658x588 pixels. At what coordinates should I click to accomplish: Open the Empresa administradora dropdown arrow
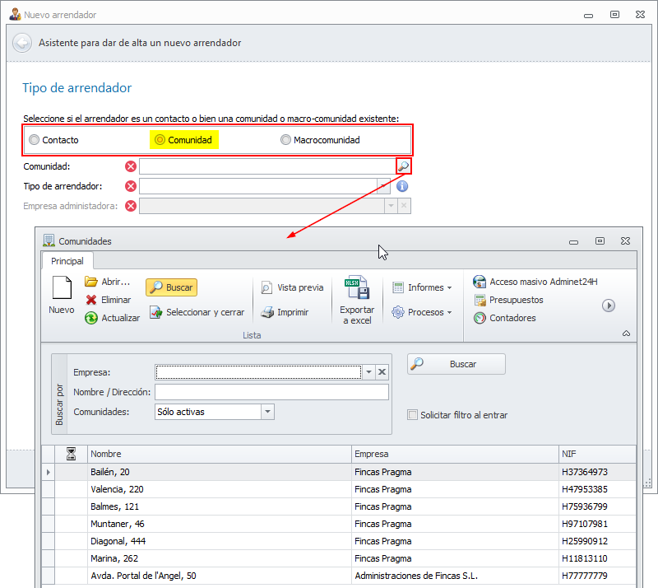pos(392,206)
